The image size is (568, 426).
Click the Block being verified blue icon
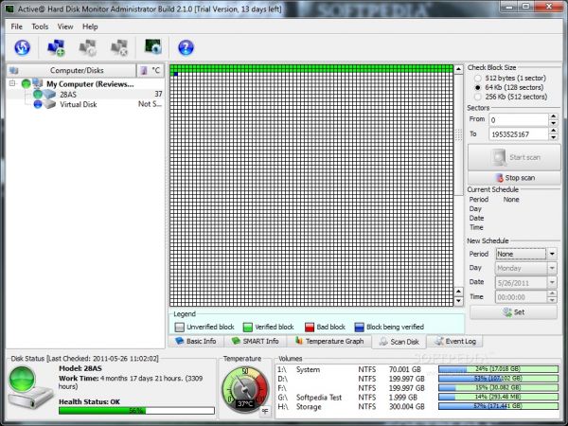point(359,328)
